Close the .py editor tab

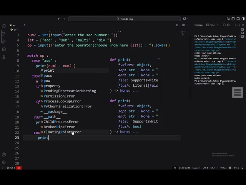click(x=25, y=25)
